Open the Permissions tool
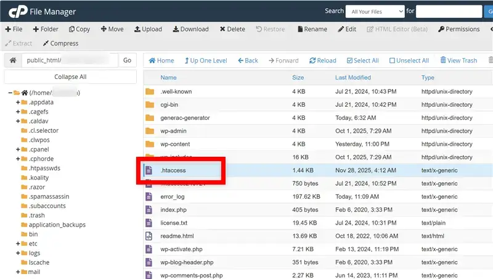 pyautogui.click(x=458, y=29)
